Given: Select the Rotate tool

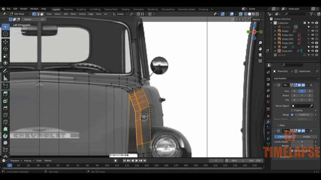Looking at the screenshot, I should 6,49.
